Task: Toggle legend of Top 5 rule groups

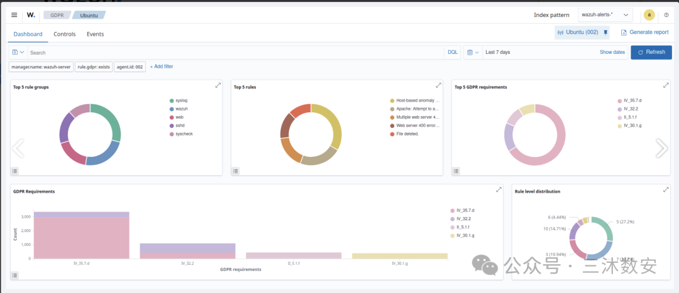Action: pos(14,171)
